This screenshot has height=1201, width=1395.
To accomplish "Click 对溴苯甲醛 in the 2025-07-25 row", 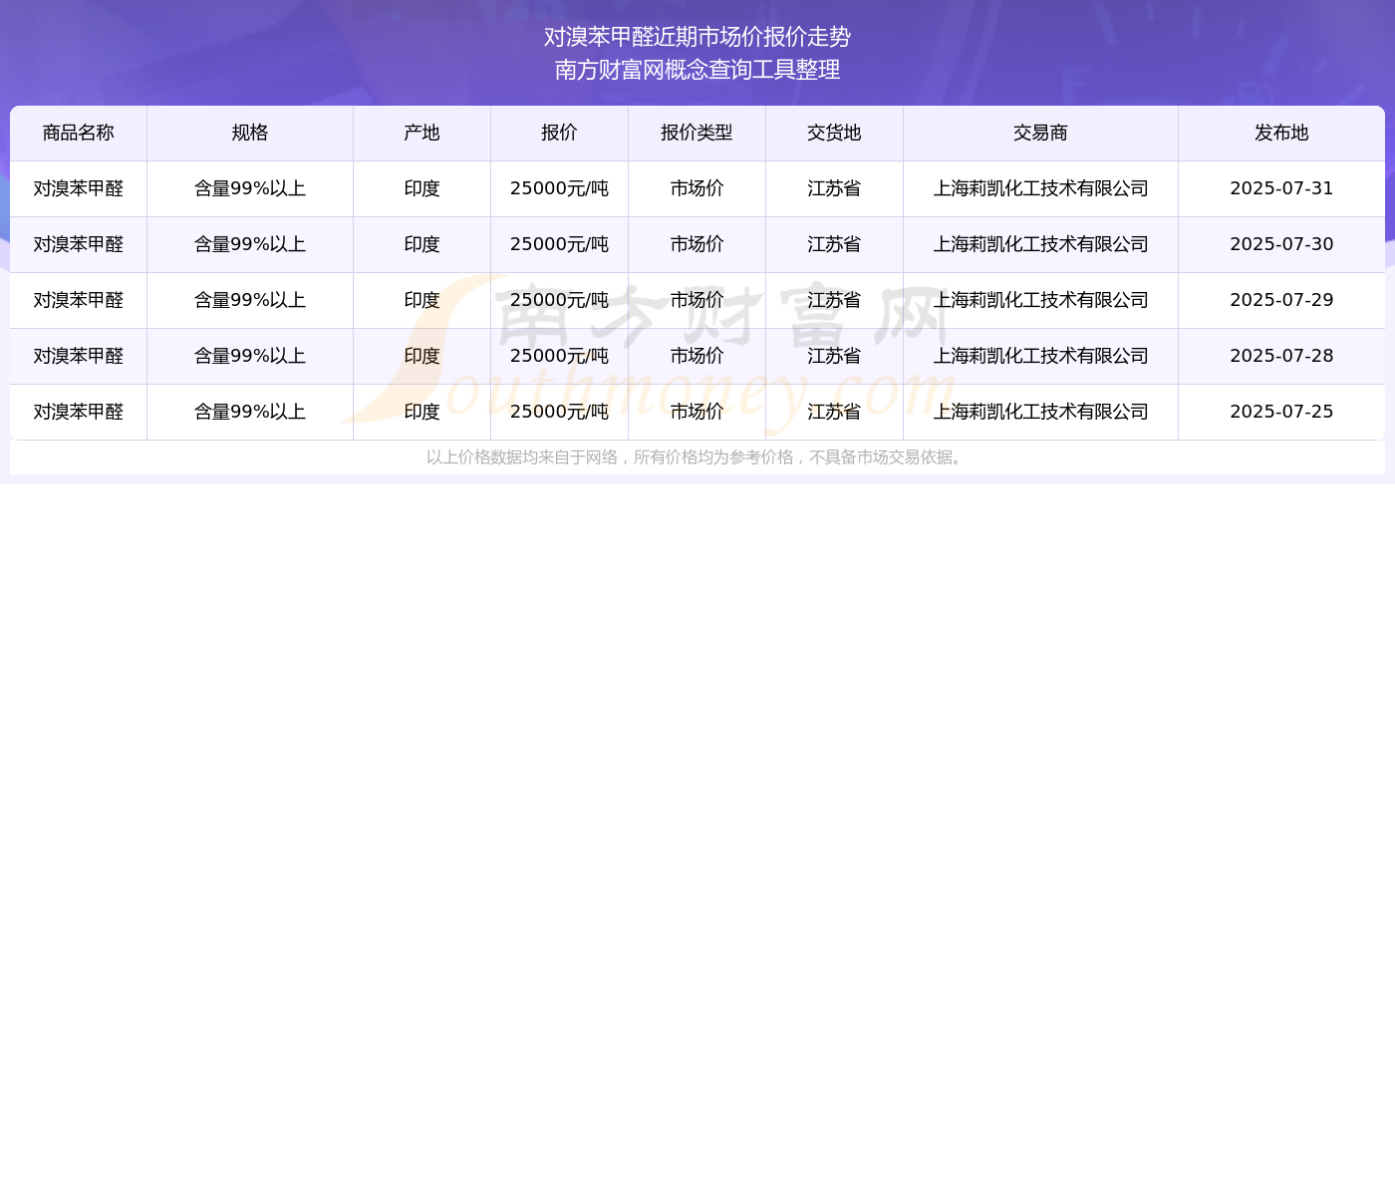I will (x=79, y=412).
